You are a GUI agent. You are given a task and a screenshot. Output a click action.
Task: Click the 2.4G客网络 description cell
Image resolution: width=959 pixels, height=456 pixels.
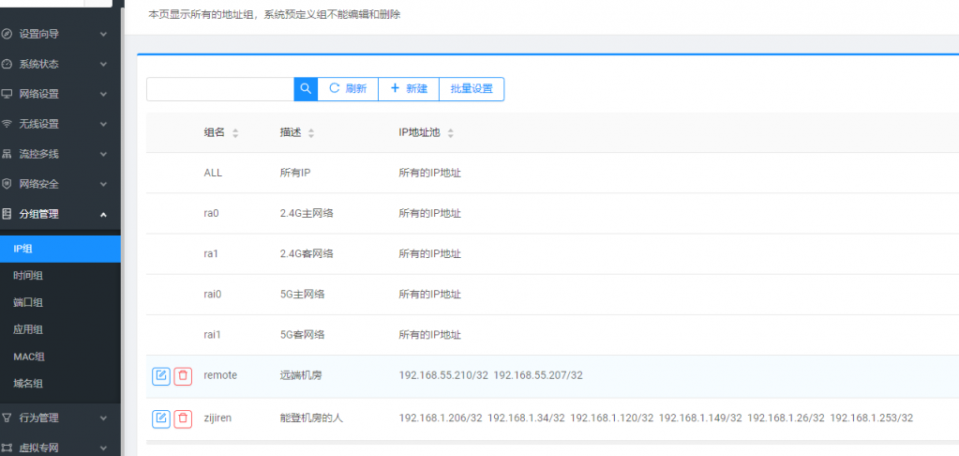point(307,254)
